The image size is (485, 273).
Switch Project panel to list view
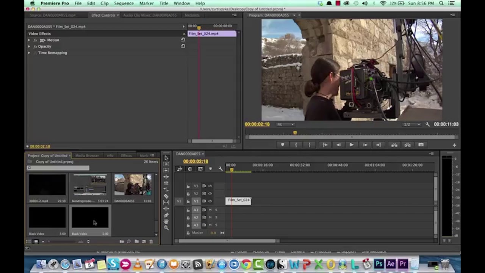pos(29,242)
